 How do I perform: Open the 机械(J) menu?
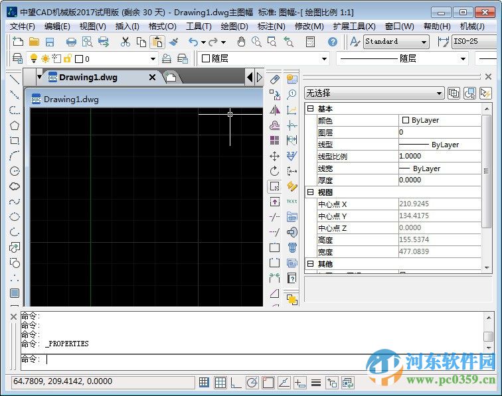click(472, 27)
